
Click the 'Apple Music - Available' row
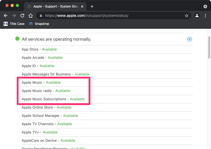[108, 83]
